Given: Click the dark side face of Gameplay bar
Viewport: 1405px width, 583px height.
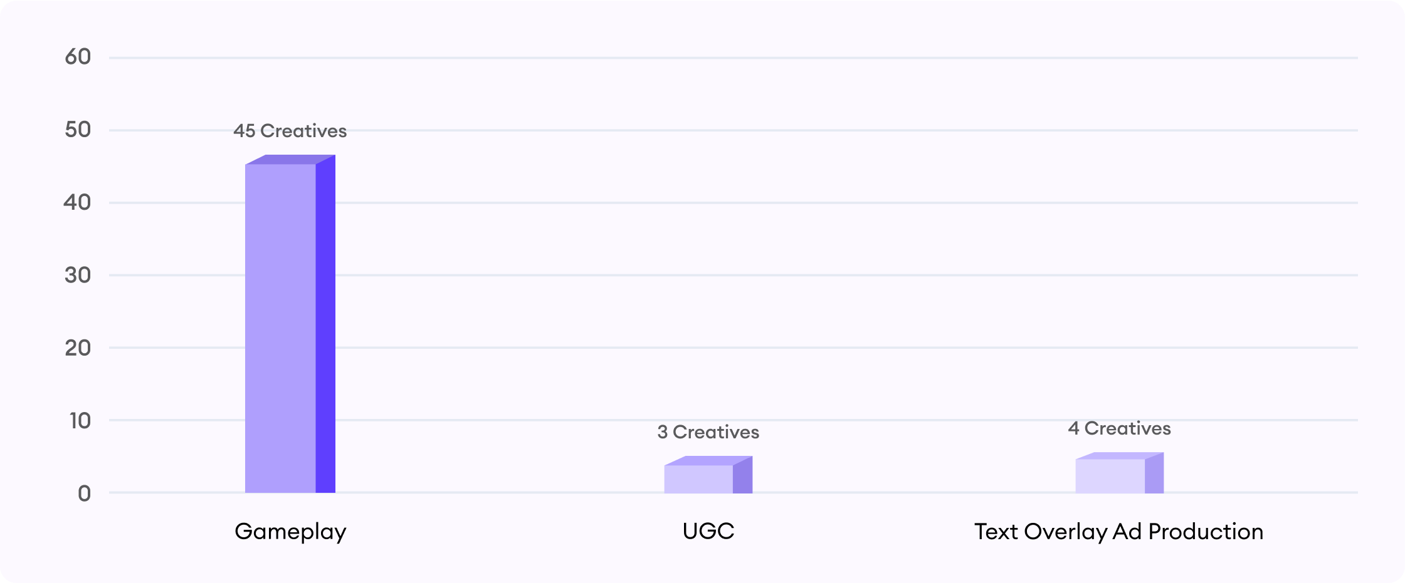Looking at the screenshot, I should [325, 324].
